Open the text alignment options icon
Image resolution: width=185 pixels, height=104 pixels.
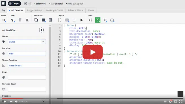27,20
